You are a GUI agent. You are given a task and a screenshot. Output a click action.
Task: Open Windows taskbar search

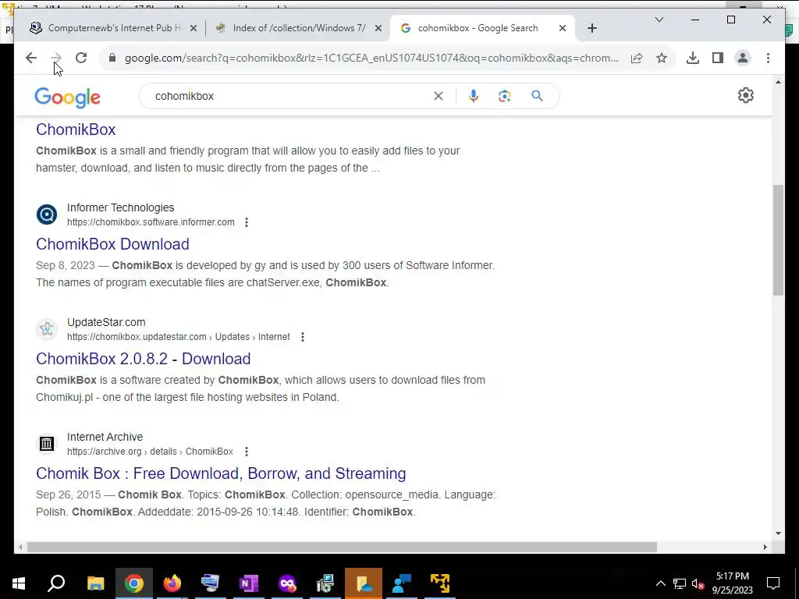pyautogui.click(x=56, y=583)
